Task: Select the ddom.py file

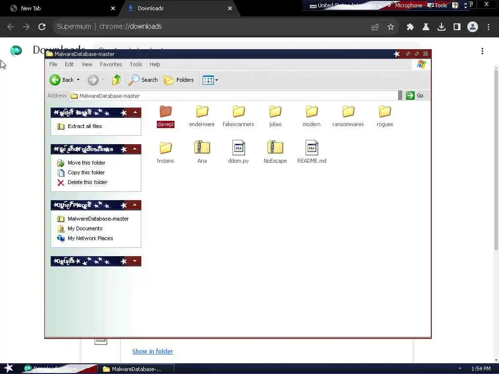Action: tap(238, 152)
